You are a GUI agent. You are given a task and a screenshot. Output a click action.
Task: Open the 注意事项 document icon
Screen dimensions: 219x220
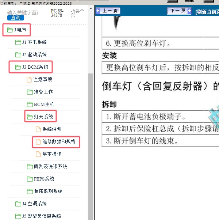point(29,79)
